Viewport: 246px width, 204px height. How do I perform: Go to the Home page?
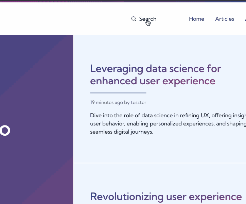[196, 19]
